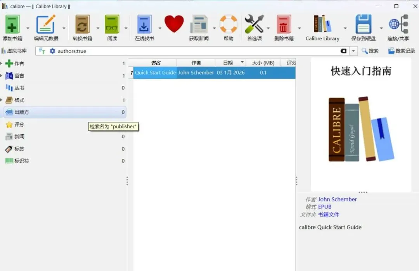
Task: Click the red heart donate icon
Action: [174, 24]
